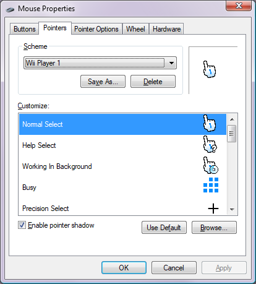Toggle Enable pointer shadow checkbox
256x284 pixels.
click(22, 225)
